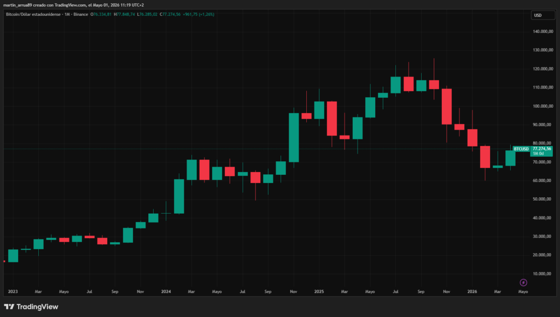The height and width of the screenshot is (317, 560).
Task: Click the 1M interval label in legend
Action: point(67,14)
